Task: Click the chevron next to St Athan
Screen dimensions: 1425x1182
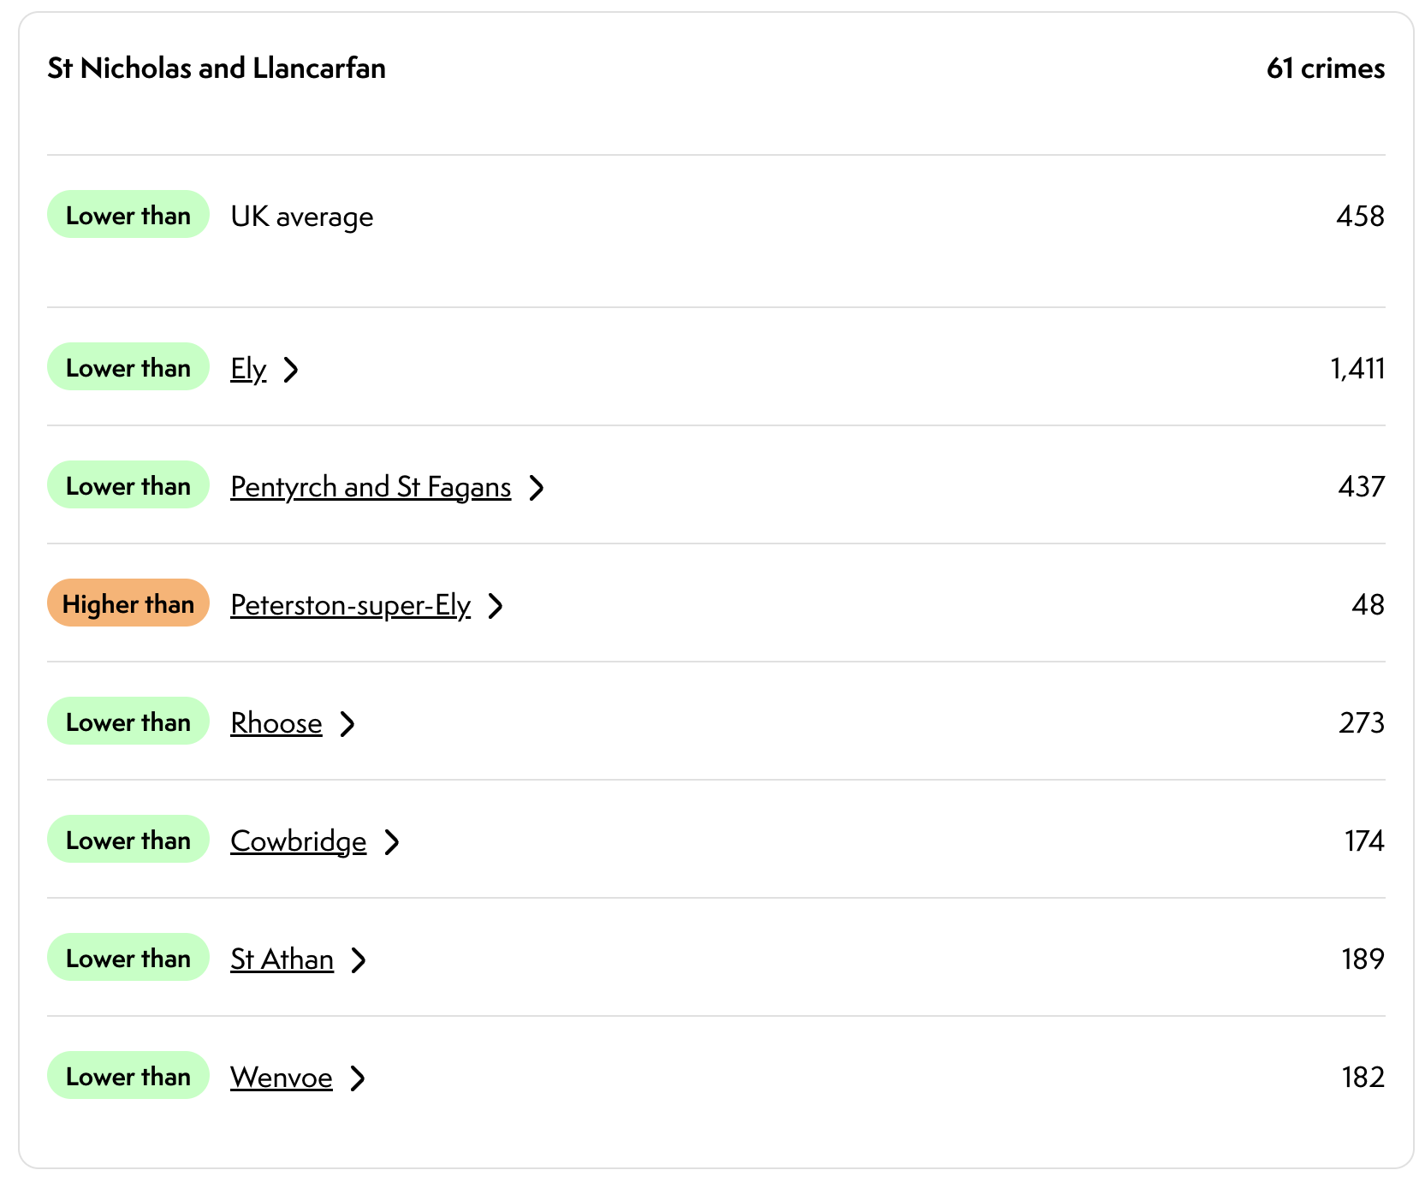Action: [x=359, y=960]
